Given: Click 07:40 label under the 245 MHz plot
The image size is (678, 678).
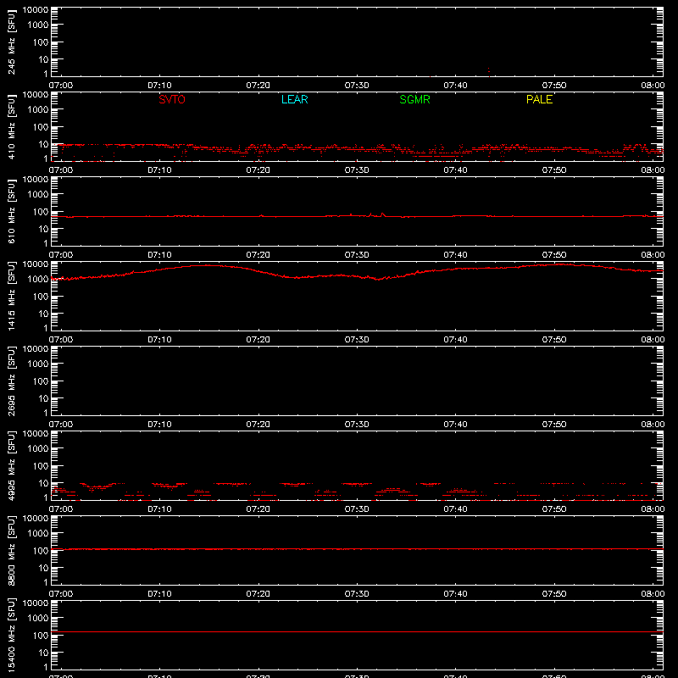Looking at the screenshot, I should click(455, 86).
